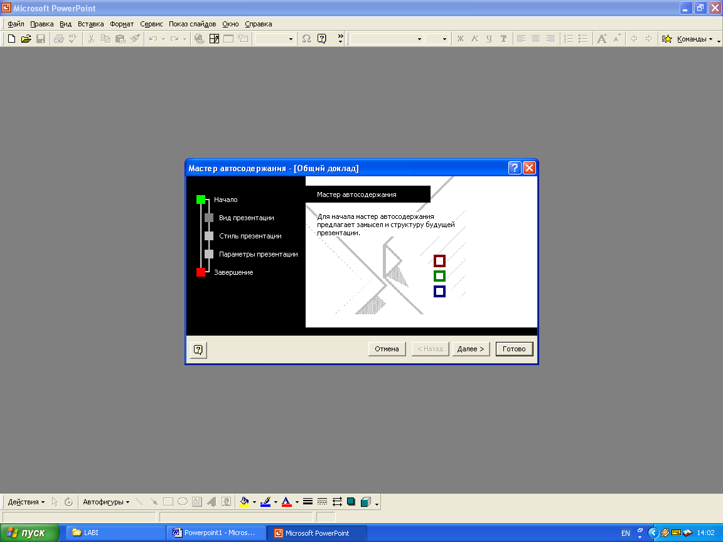Screen dimensions: 723x542
Task: Toggle italic with the К icon
Action: (x=474, y=39)
